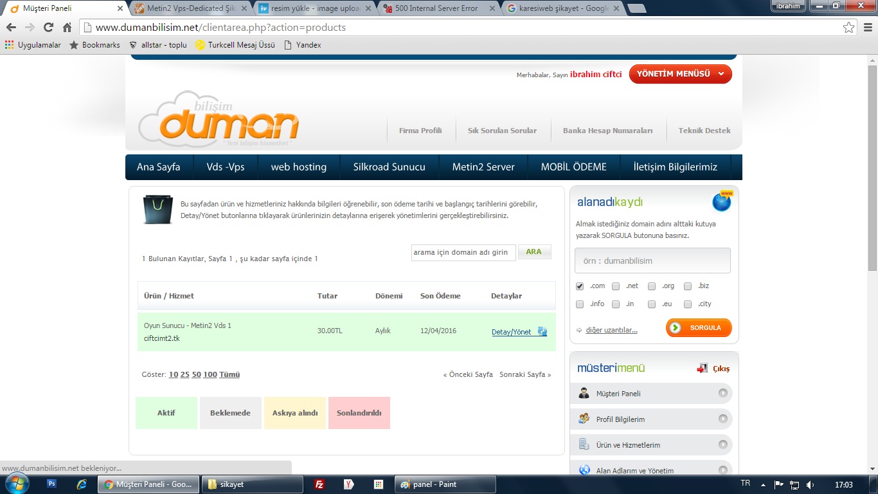Click the domain search input field
Viewport: 878px width, 494px height.
pyautogui.click(x=652, y=261)
